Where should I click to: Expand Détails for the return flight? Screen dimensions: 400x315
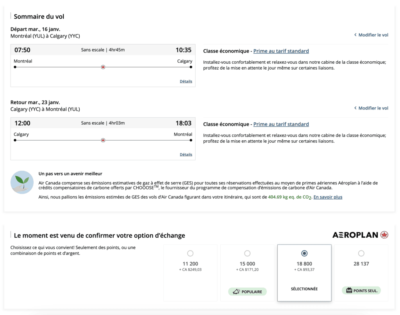point(186,154)
